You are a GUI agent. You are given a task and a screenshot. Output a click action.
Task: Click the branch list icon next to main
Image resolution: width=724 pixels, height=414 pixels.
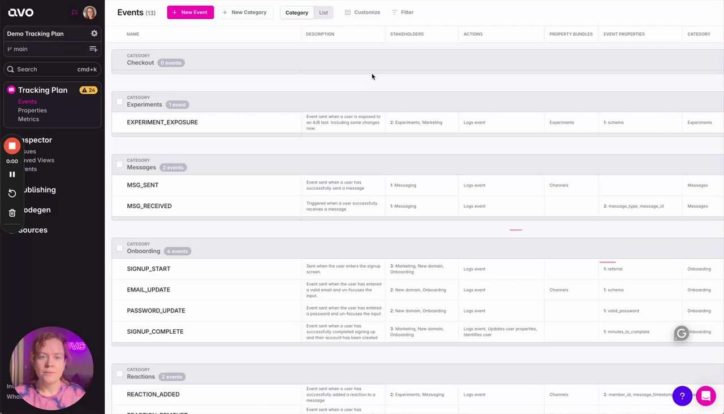pyautogui.click(x=93, y=49)
